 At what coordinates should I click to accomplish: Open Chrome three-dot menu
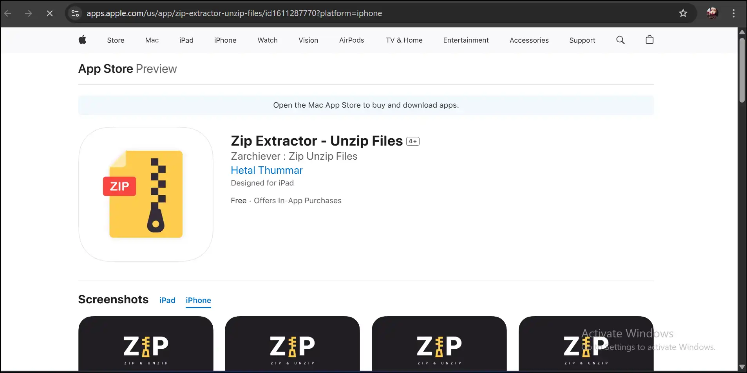734,13
